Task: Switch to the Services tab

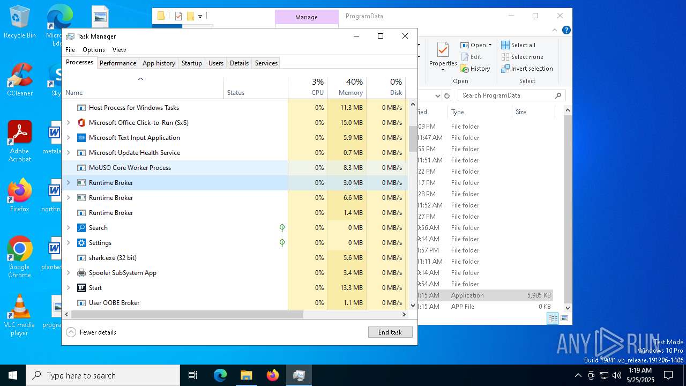Action: pyautogui.click(x=266, y=63)
